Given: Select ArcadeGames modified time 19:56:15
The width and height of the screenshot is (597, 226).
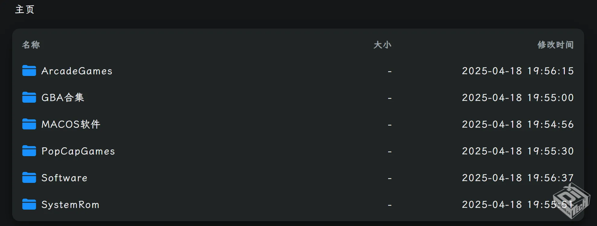Looking at the screenshot, I should pyautogui.click(x=518, y=71).
